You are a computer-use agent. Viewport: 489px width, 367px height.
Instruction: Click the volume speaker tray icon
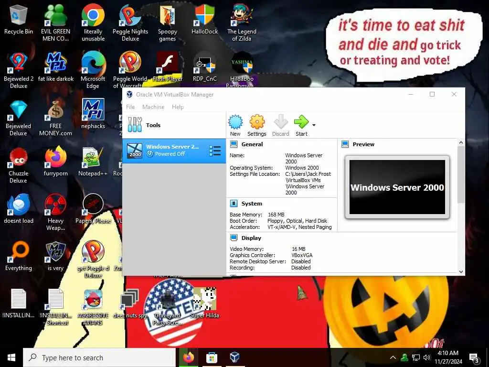pos(426,357)
